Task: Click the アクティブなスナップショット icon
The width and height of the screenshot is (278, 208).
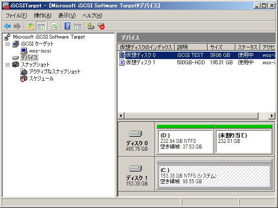Action: 24,72
